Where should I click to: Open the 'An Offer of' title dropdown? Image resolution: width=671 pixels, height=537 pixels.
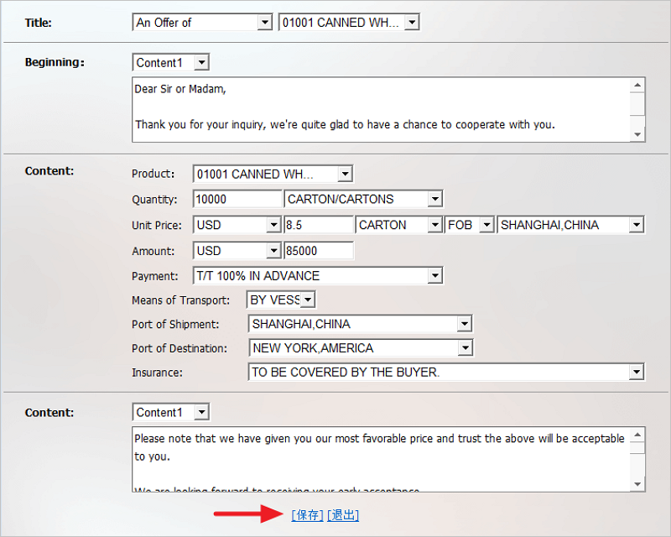204,23
